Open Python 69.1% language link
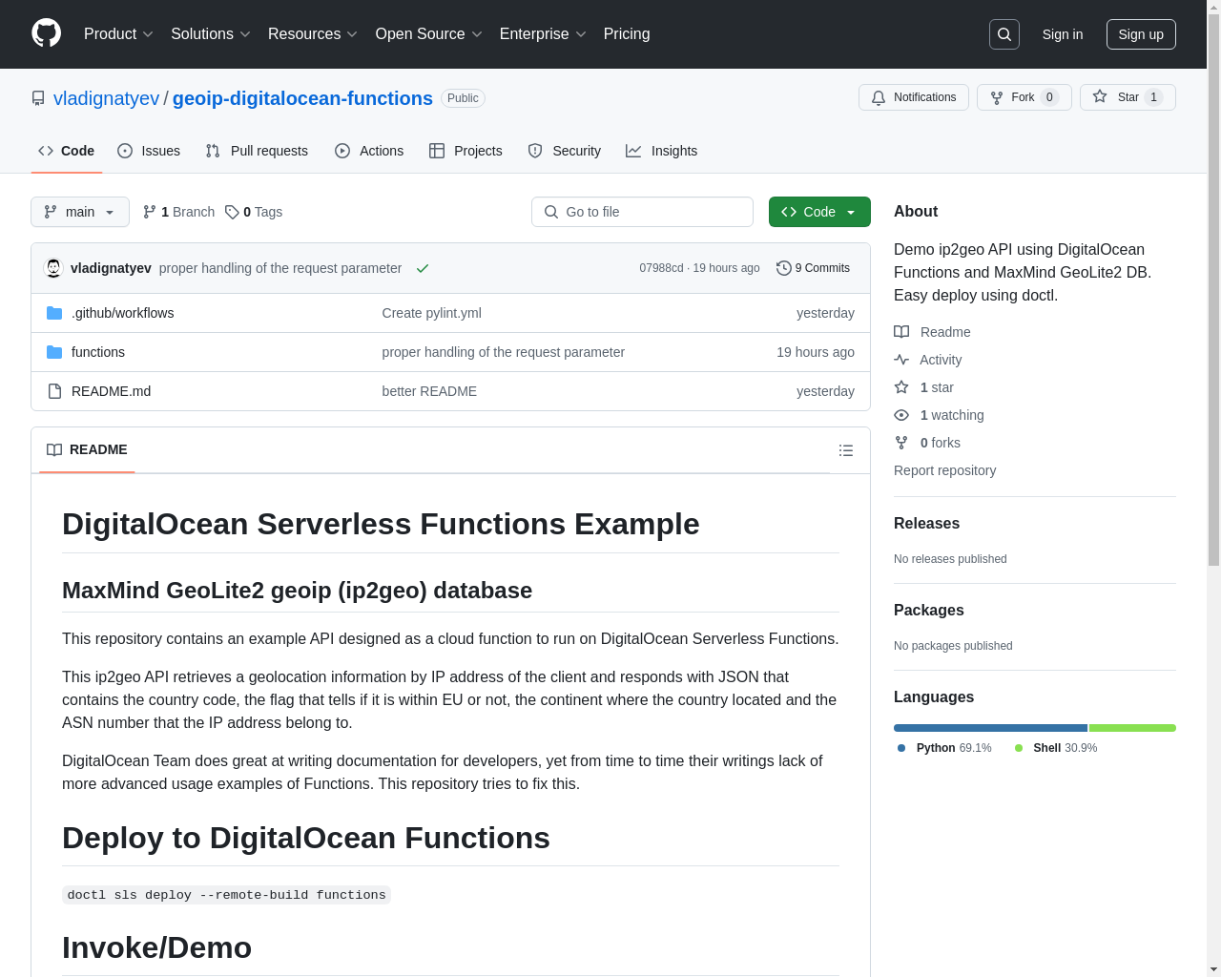Viewport: 1221px width, 977px height. pos(944,748)
